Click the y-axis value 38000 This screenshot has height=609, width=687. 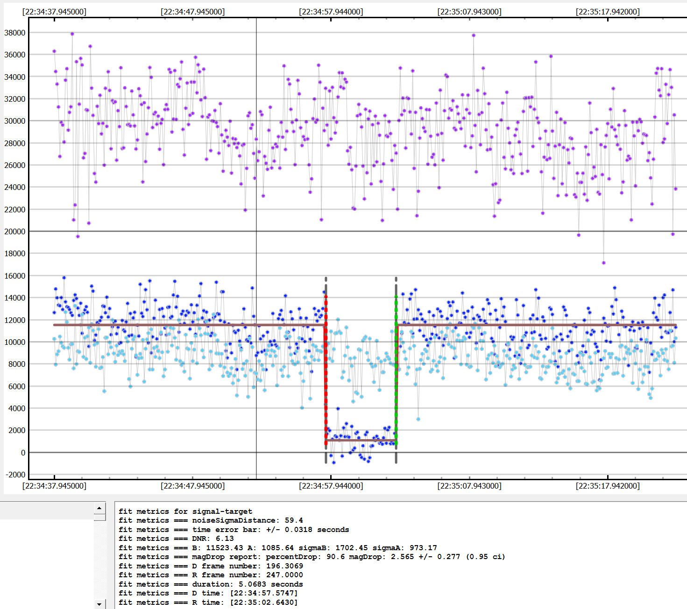click(15, 33)
